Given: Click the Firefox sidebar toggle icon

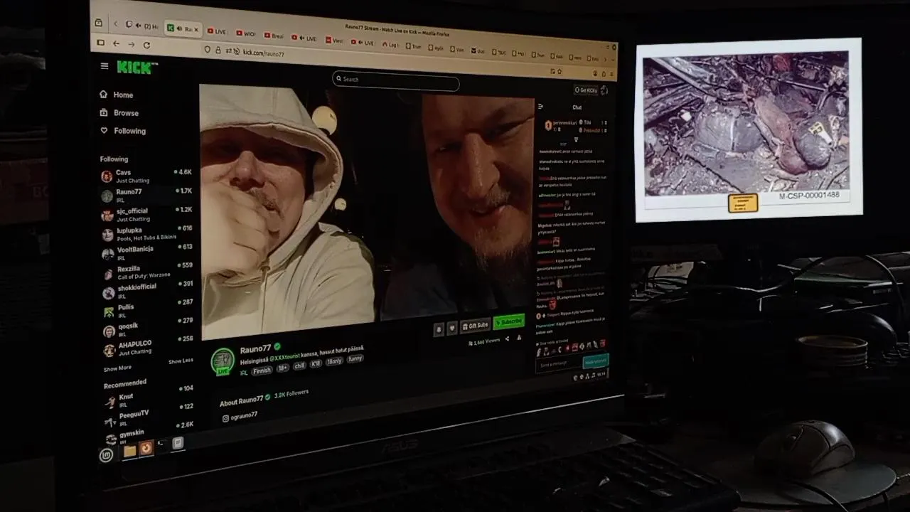Looking at the screenshot, I should click(101, 43).
